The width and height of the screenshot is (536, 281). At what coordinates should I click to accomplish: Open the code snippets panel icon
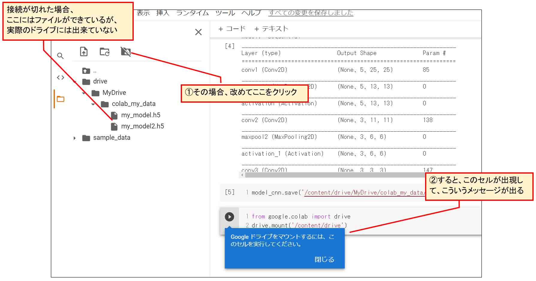pos(60,78)
